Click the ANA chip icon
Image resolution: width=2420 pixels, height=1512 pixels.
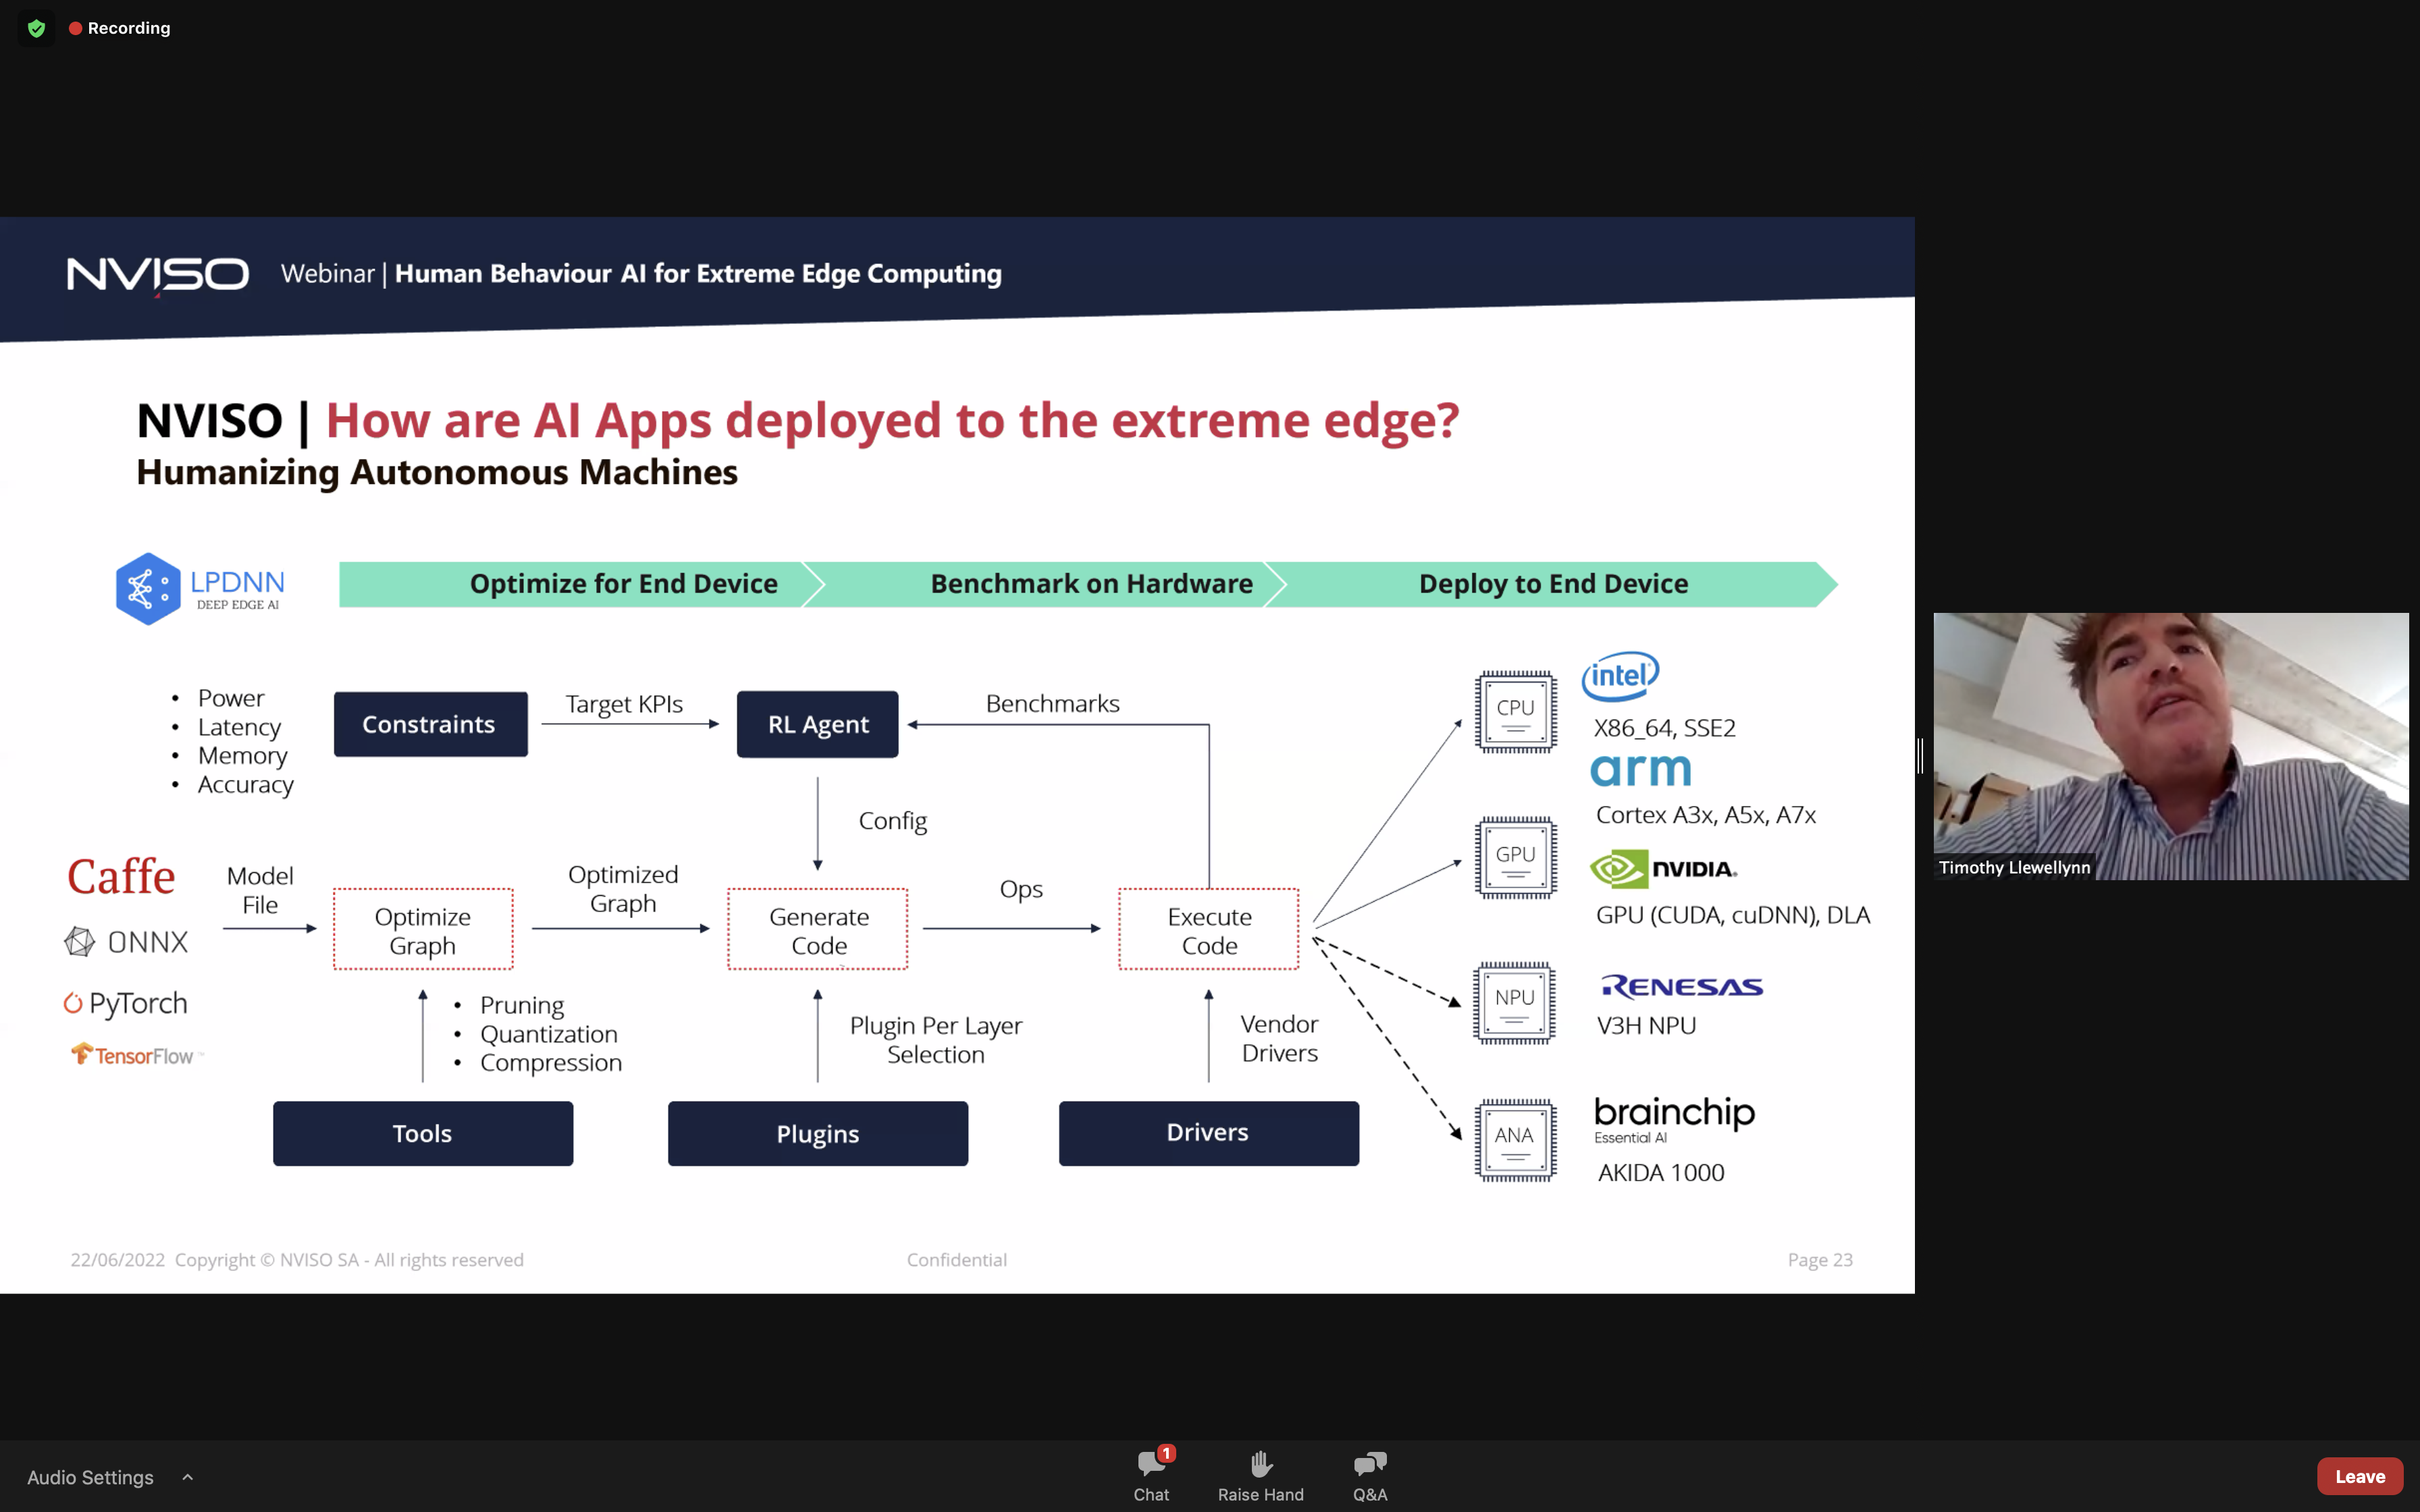[x=1515, y=1140]
